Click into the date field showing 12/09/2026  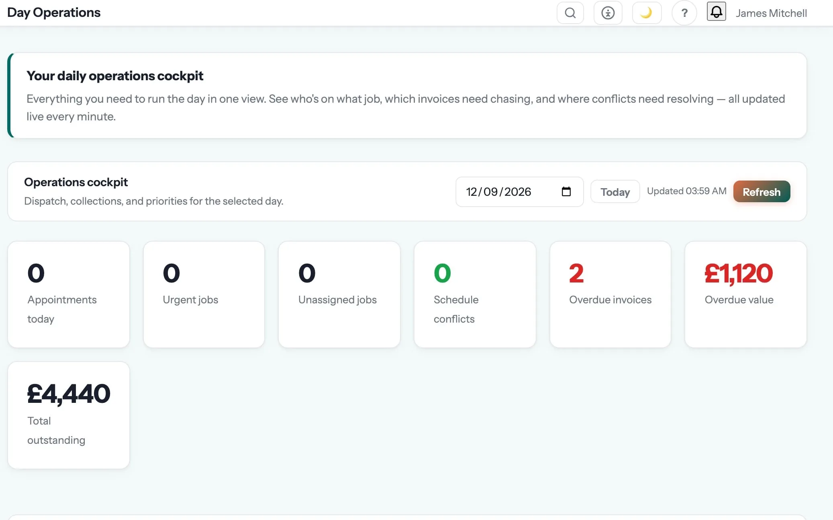tap(519, 192)
